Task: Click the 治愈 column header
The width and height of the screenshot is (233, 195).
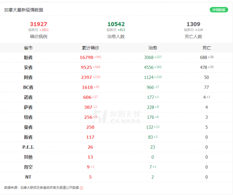Action: (153, 48)
